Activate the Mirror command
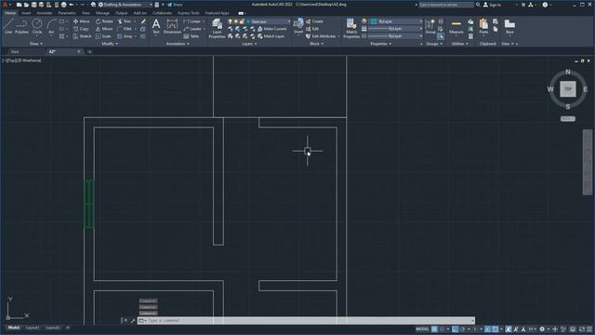The width and height of the screenshot is (595, 335). pos(104,29)
